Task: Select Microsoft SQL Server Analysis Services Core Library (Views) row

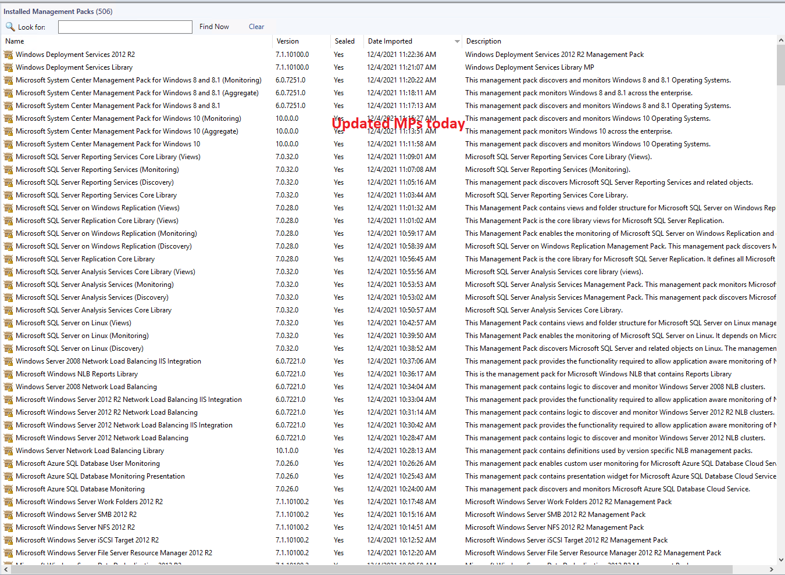Action: click(x=390, y=272)
